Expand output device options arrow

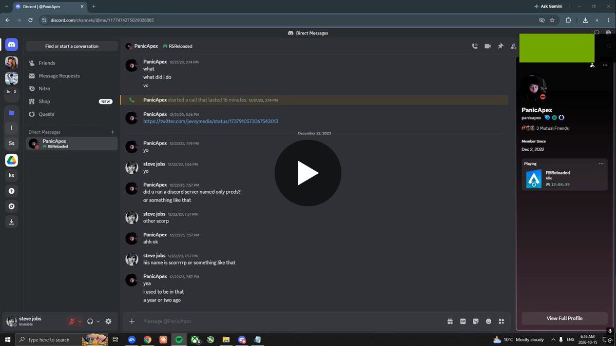98,321
